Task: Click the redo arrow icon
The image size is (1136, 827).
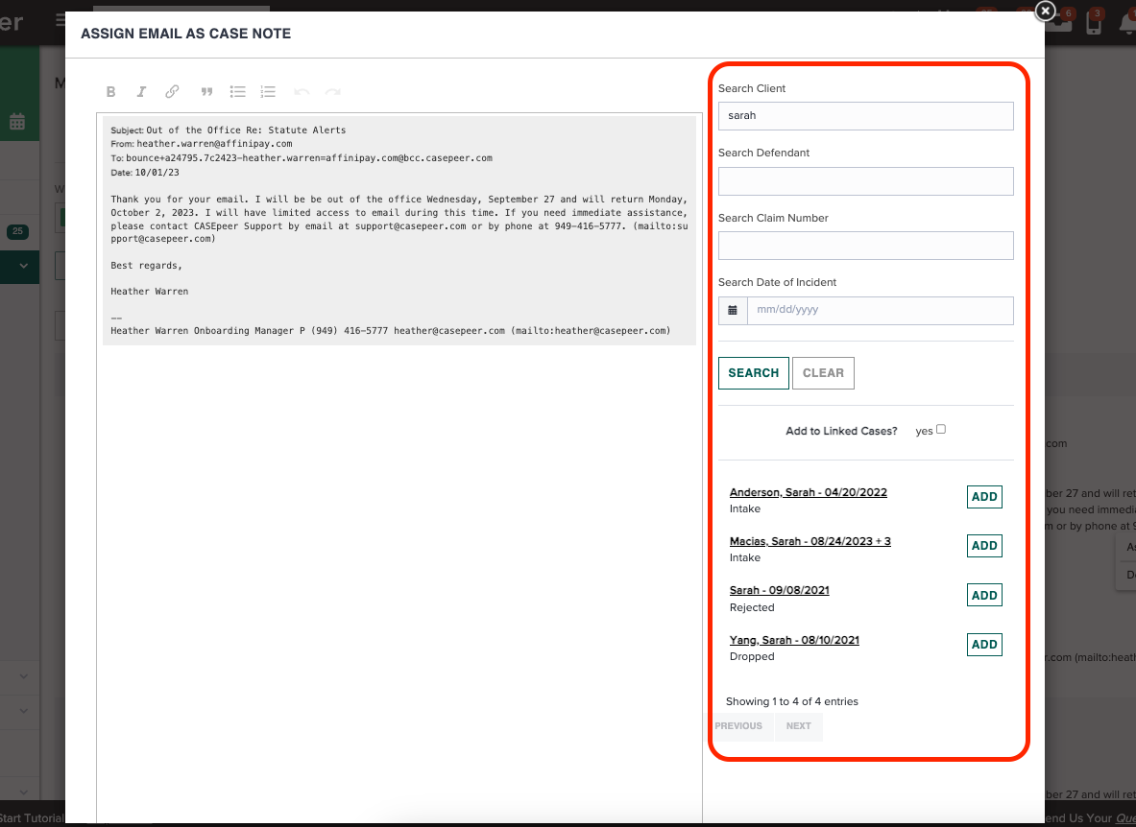Action: [332, 92]
